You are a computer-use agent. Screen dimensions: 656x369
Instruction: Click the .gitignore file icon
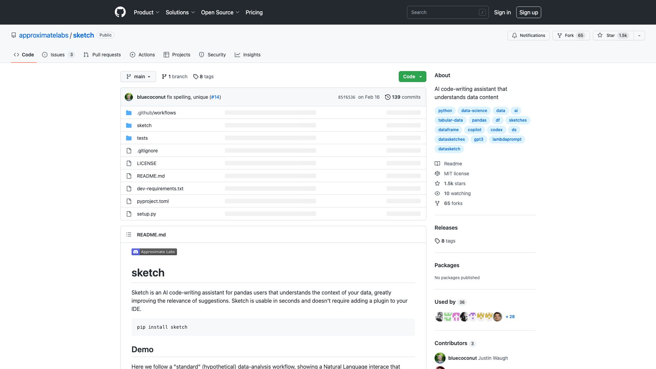click(129, 151)
